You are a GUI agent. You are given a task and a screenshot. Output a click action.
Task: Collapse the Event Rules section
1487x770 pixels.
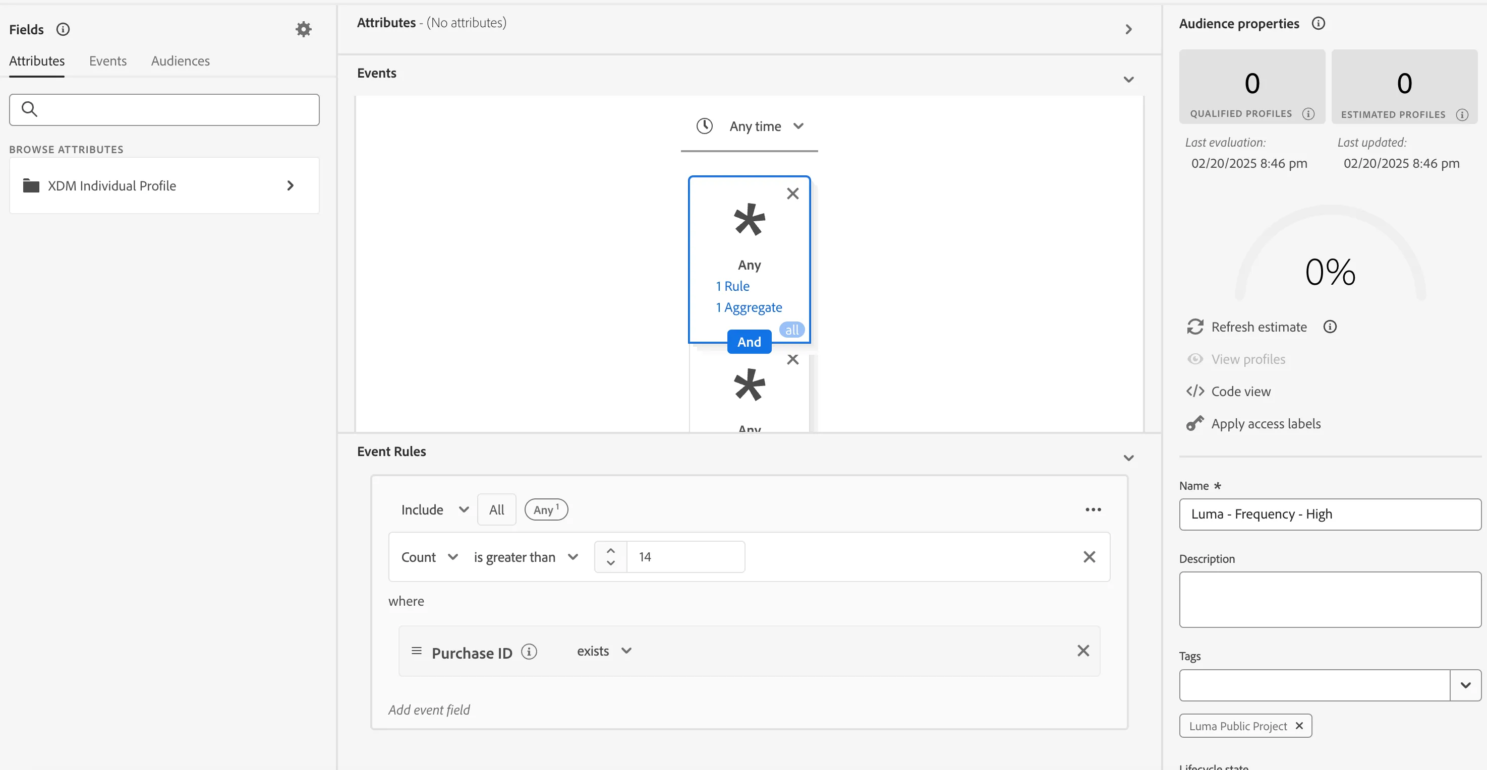(1128, 458)
